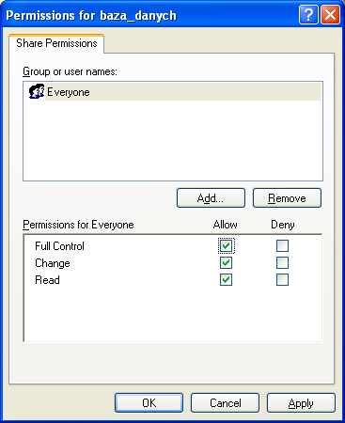Remove the selected group with Remove
The image size is (345, 423).
(x=287, y=198)
